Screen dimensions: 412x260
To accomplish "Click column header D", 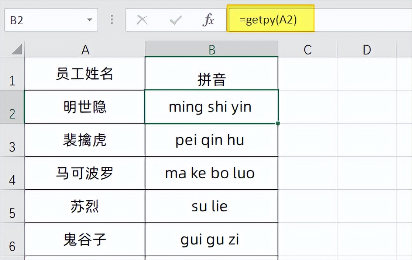I will click(x=367, y=49).
